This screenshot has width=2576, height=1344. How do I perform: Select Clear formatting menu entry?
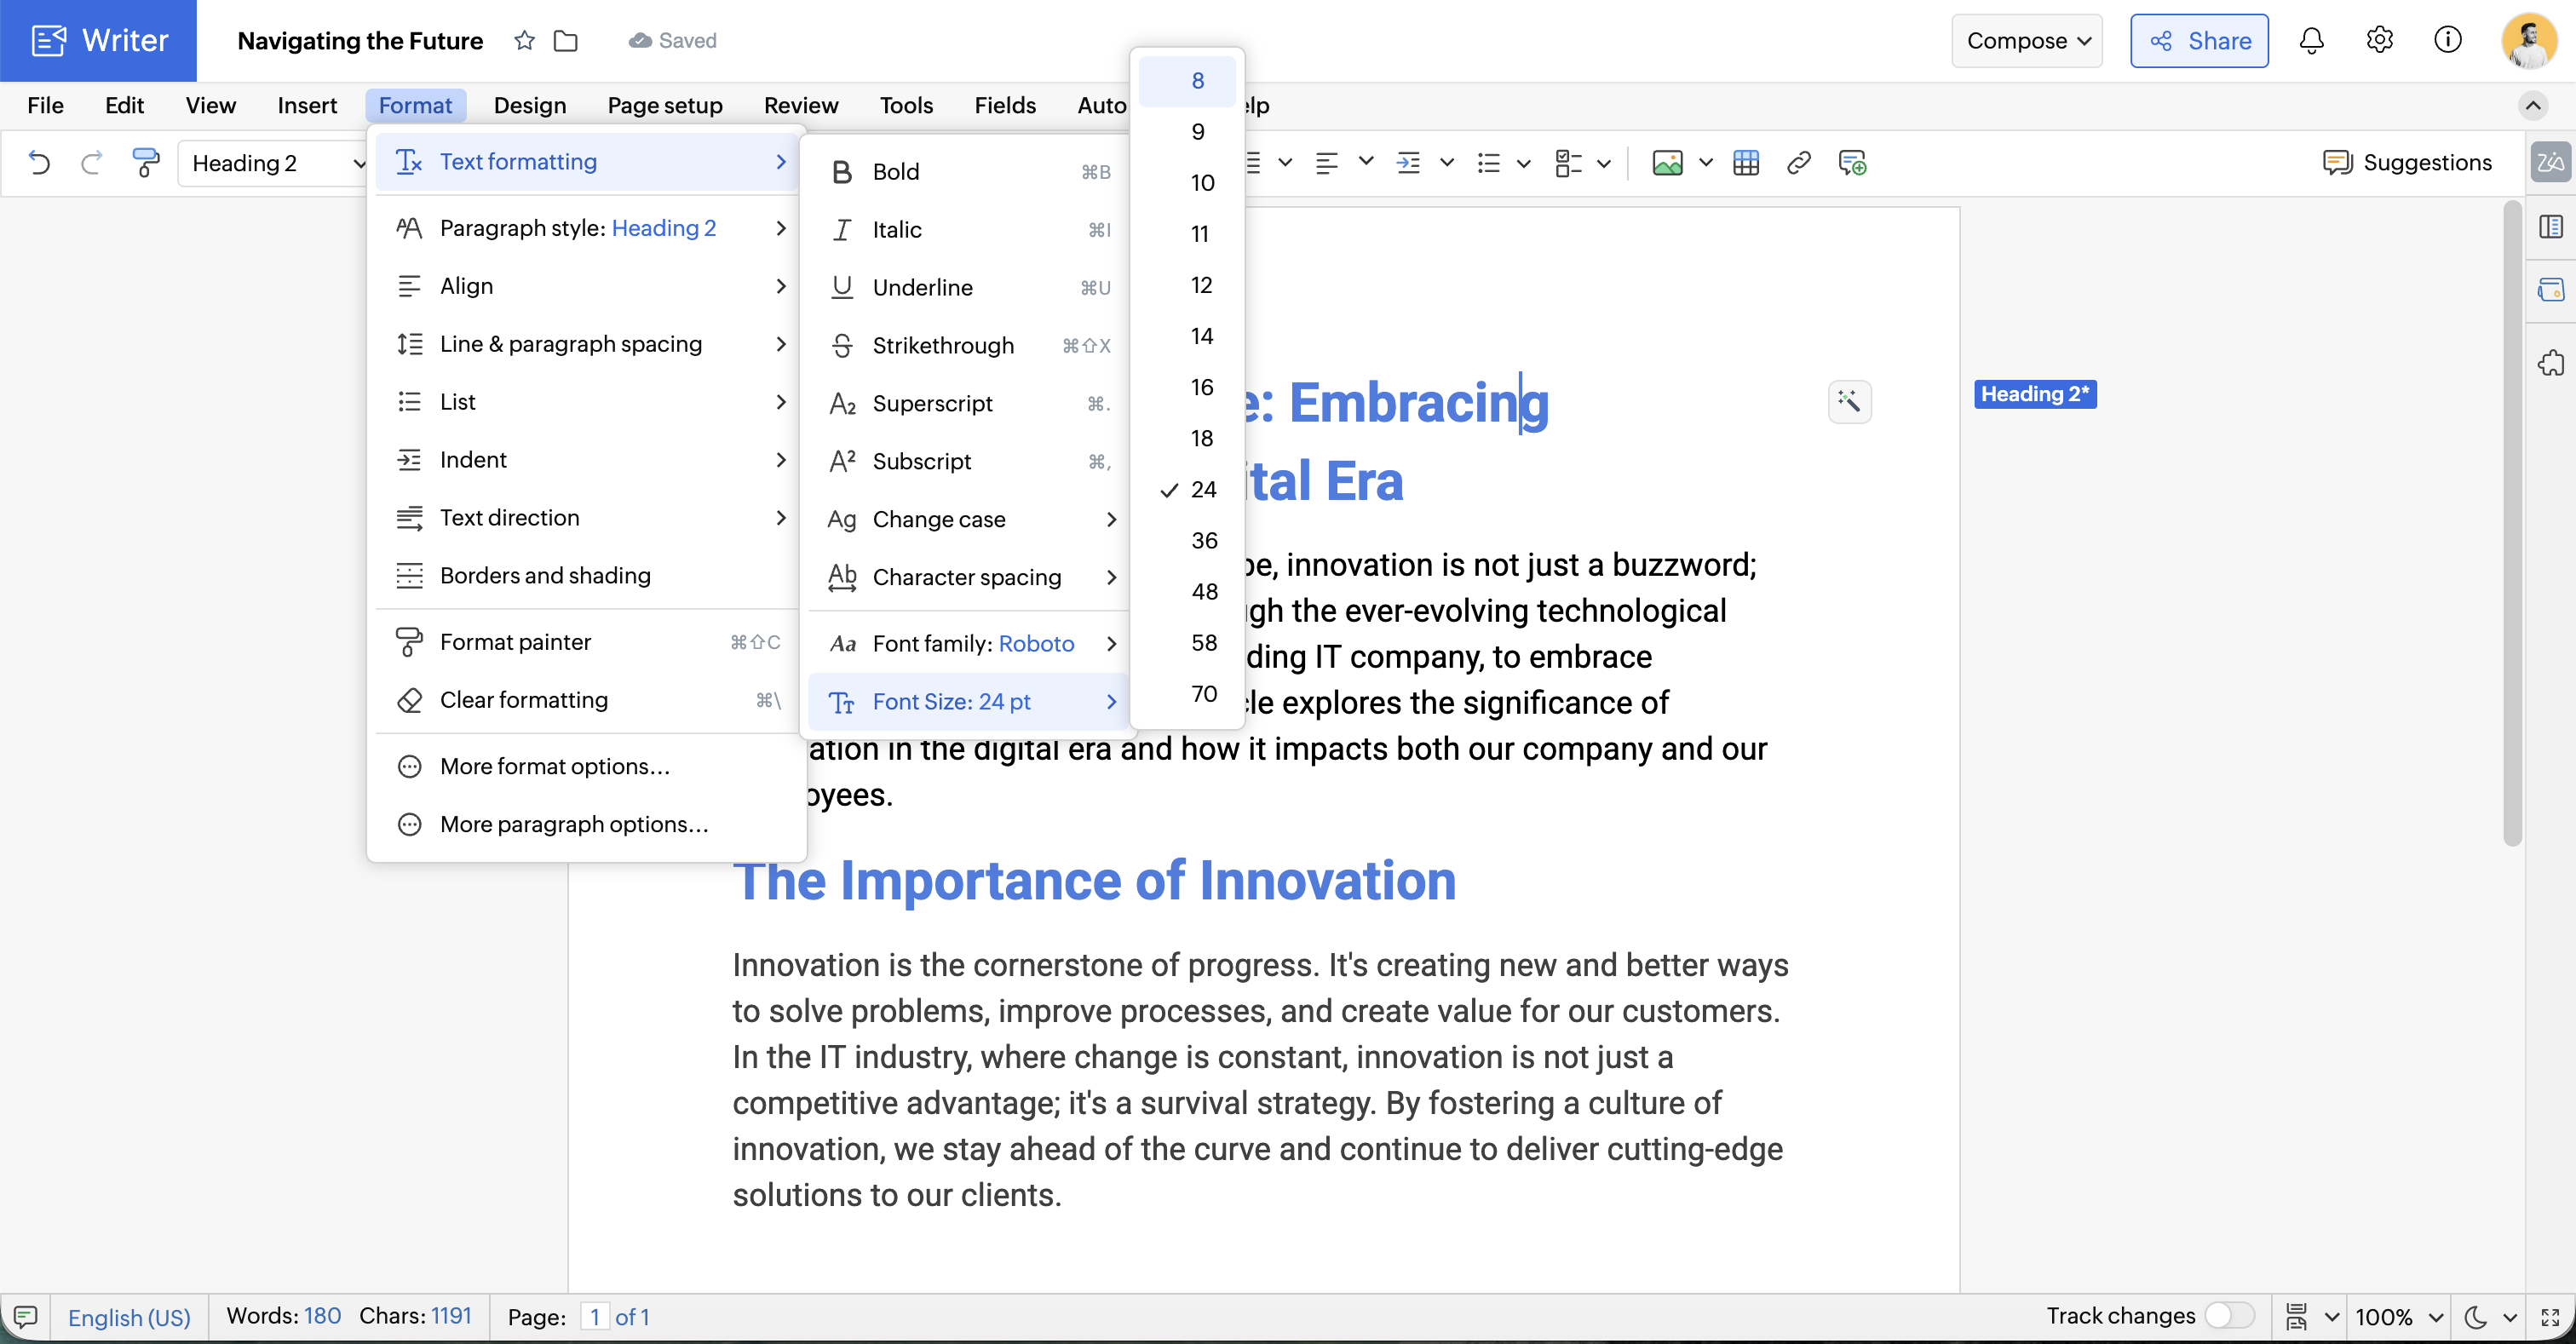pos(523,700)
